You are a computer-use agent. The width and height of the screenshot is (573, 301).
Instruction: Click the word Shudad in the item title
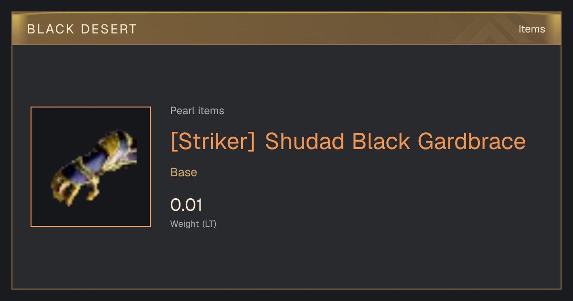(305, 141)
